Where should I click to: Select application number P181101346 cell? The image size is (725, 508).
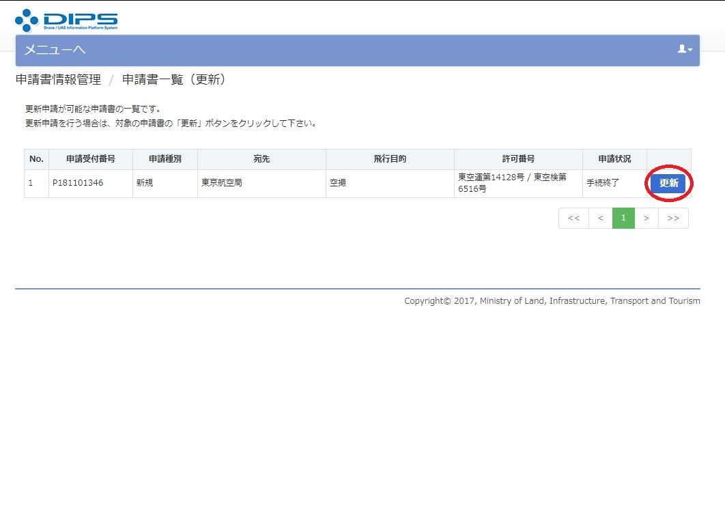(x=78, y=184)
